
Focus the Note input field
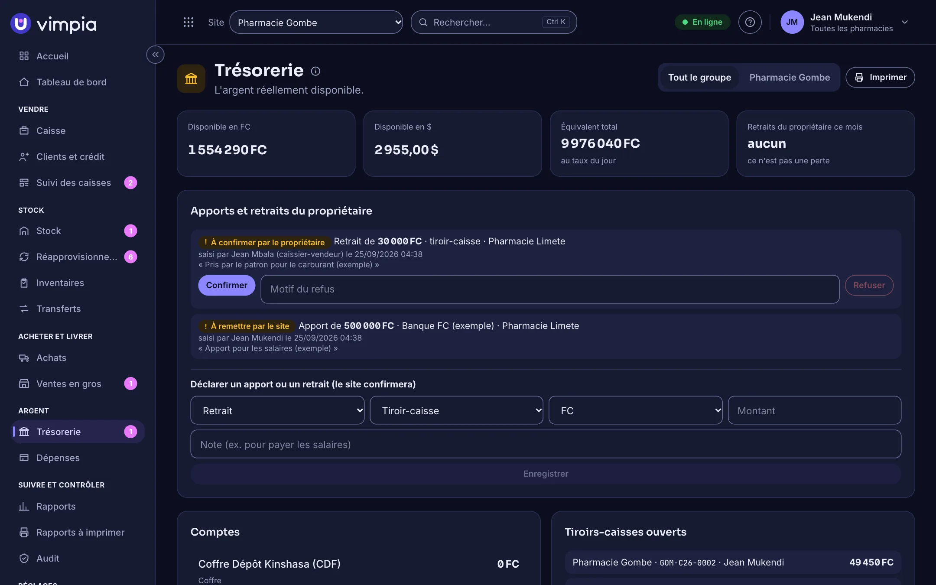[x=546, y=444]
